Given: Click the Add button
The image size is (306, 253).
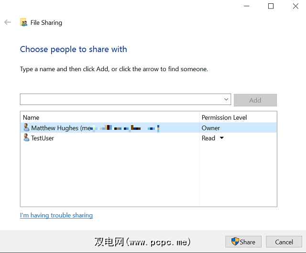Looking at the screenshot, I should pyautogui.click(x=255, y=100).
